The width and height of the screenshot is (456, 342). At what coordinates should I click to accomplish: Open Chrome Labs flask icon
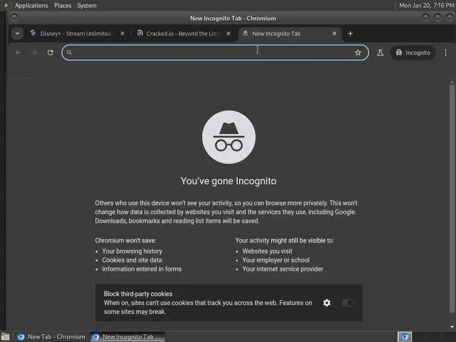point(380,53)
